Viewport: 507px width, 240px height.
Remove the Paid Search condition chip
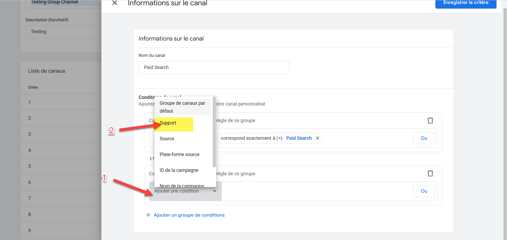(317, 138)
